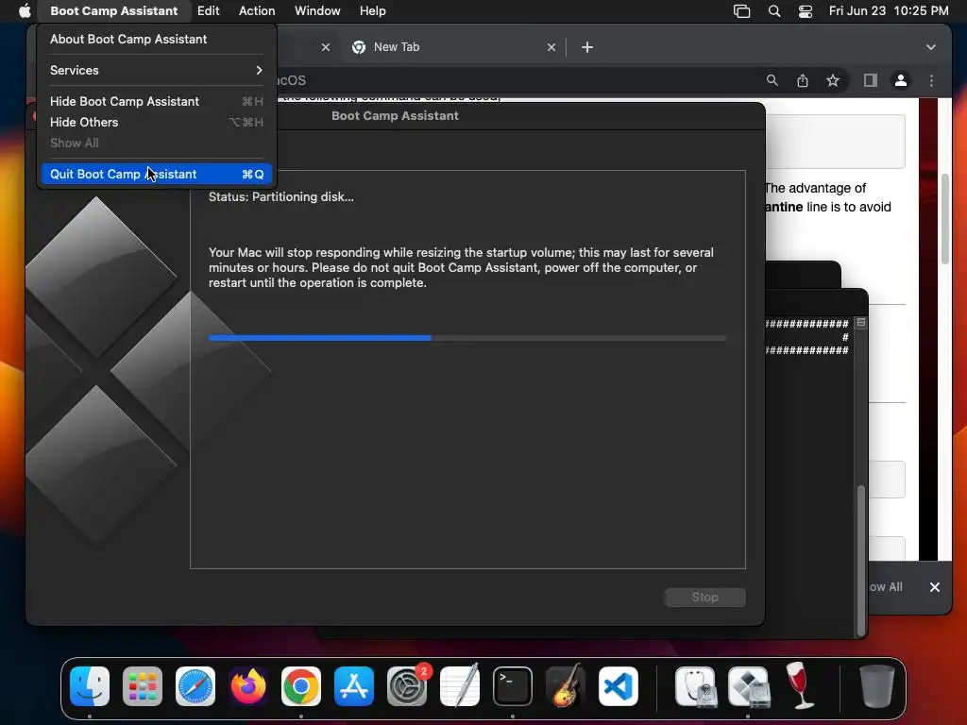Select About Boot Camp Assistant
967x725 pixels.
coord(156,39)
